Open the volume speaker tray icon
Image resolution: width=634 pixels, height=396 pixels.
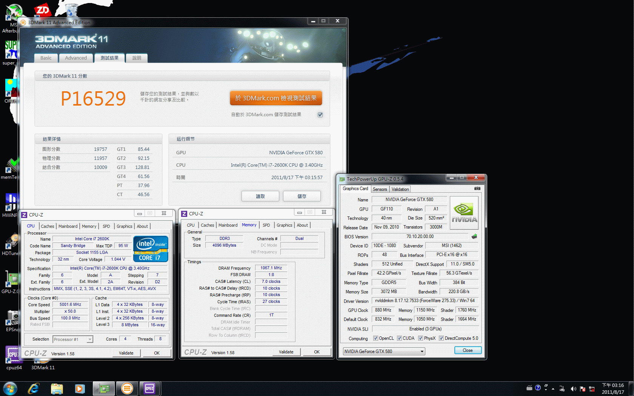click(573, 388)
